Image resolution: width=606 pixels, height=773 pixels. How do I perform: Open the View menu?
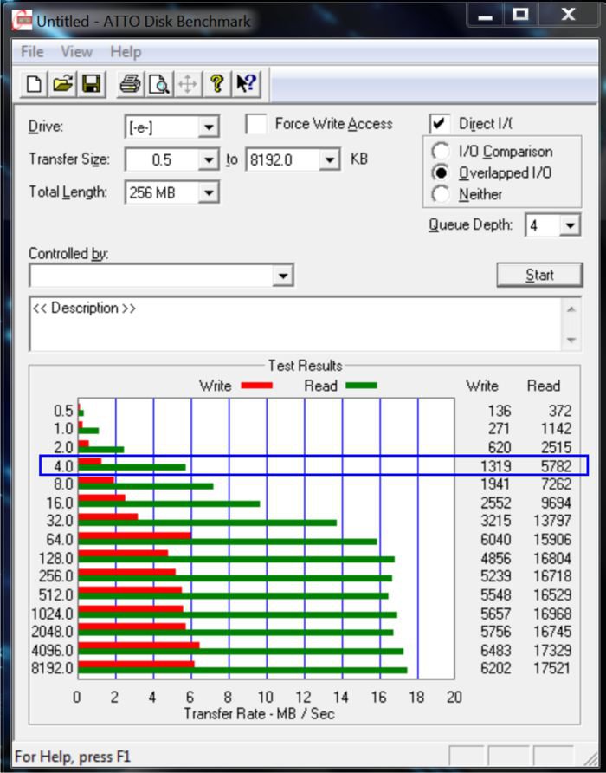(76, 52)
